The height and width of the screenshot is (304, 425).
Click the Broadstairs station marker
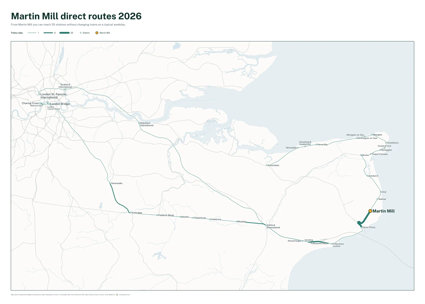pos(386,143)
